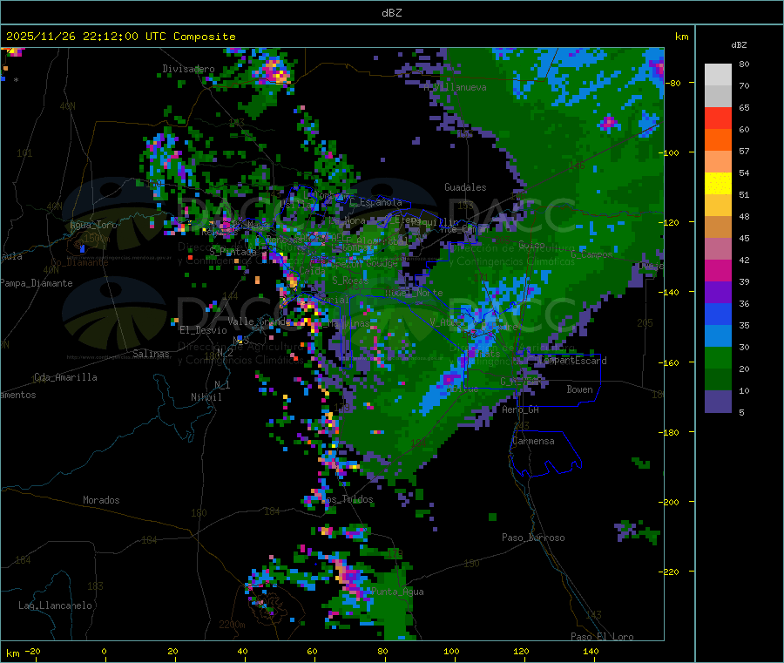Click the Salinas map label
The height and width of the screenshot is (663, 784).
[151, 354]
